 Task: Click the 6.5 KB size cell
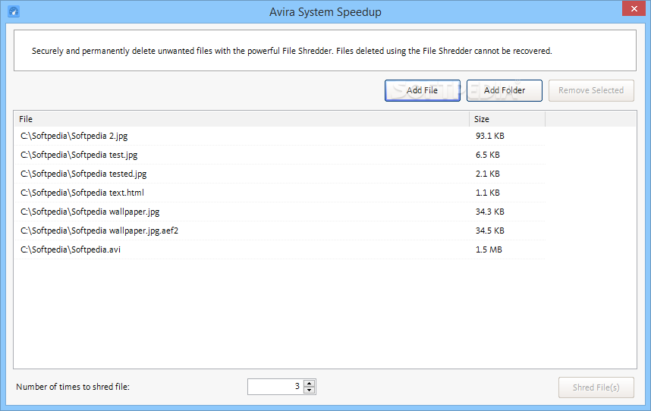[x=487, y=155]
